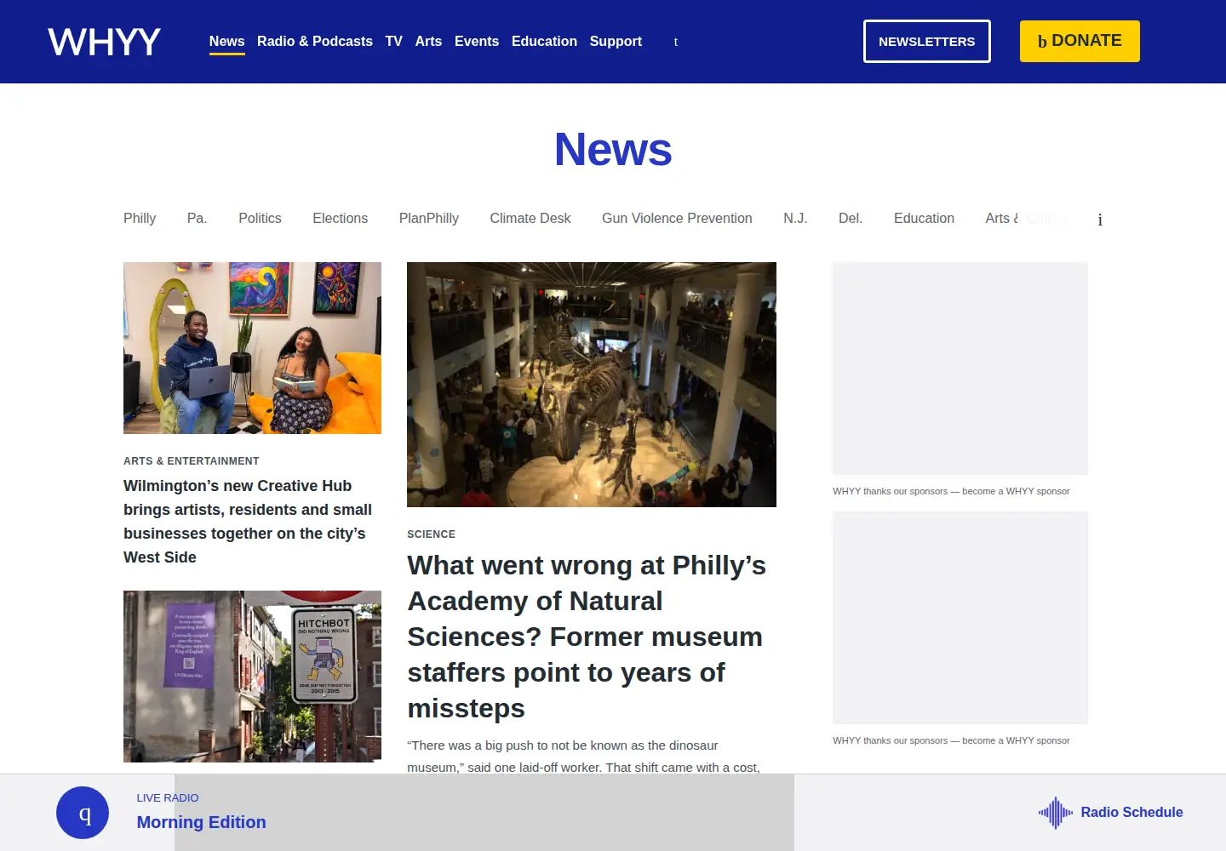
Task: Open Morning Edition live radio link
Action: [201, 822]
